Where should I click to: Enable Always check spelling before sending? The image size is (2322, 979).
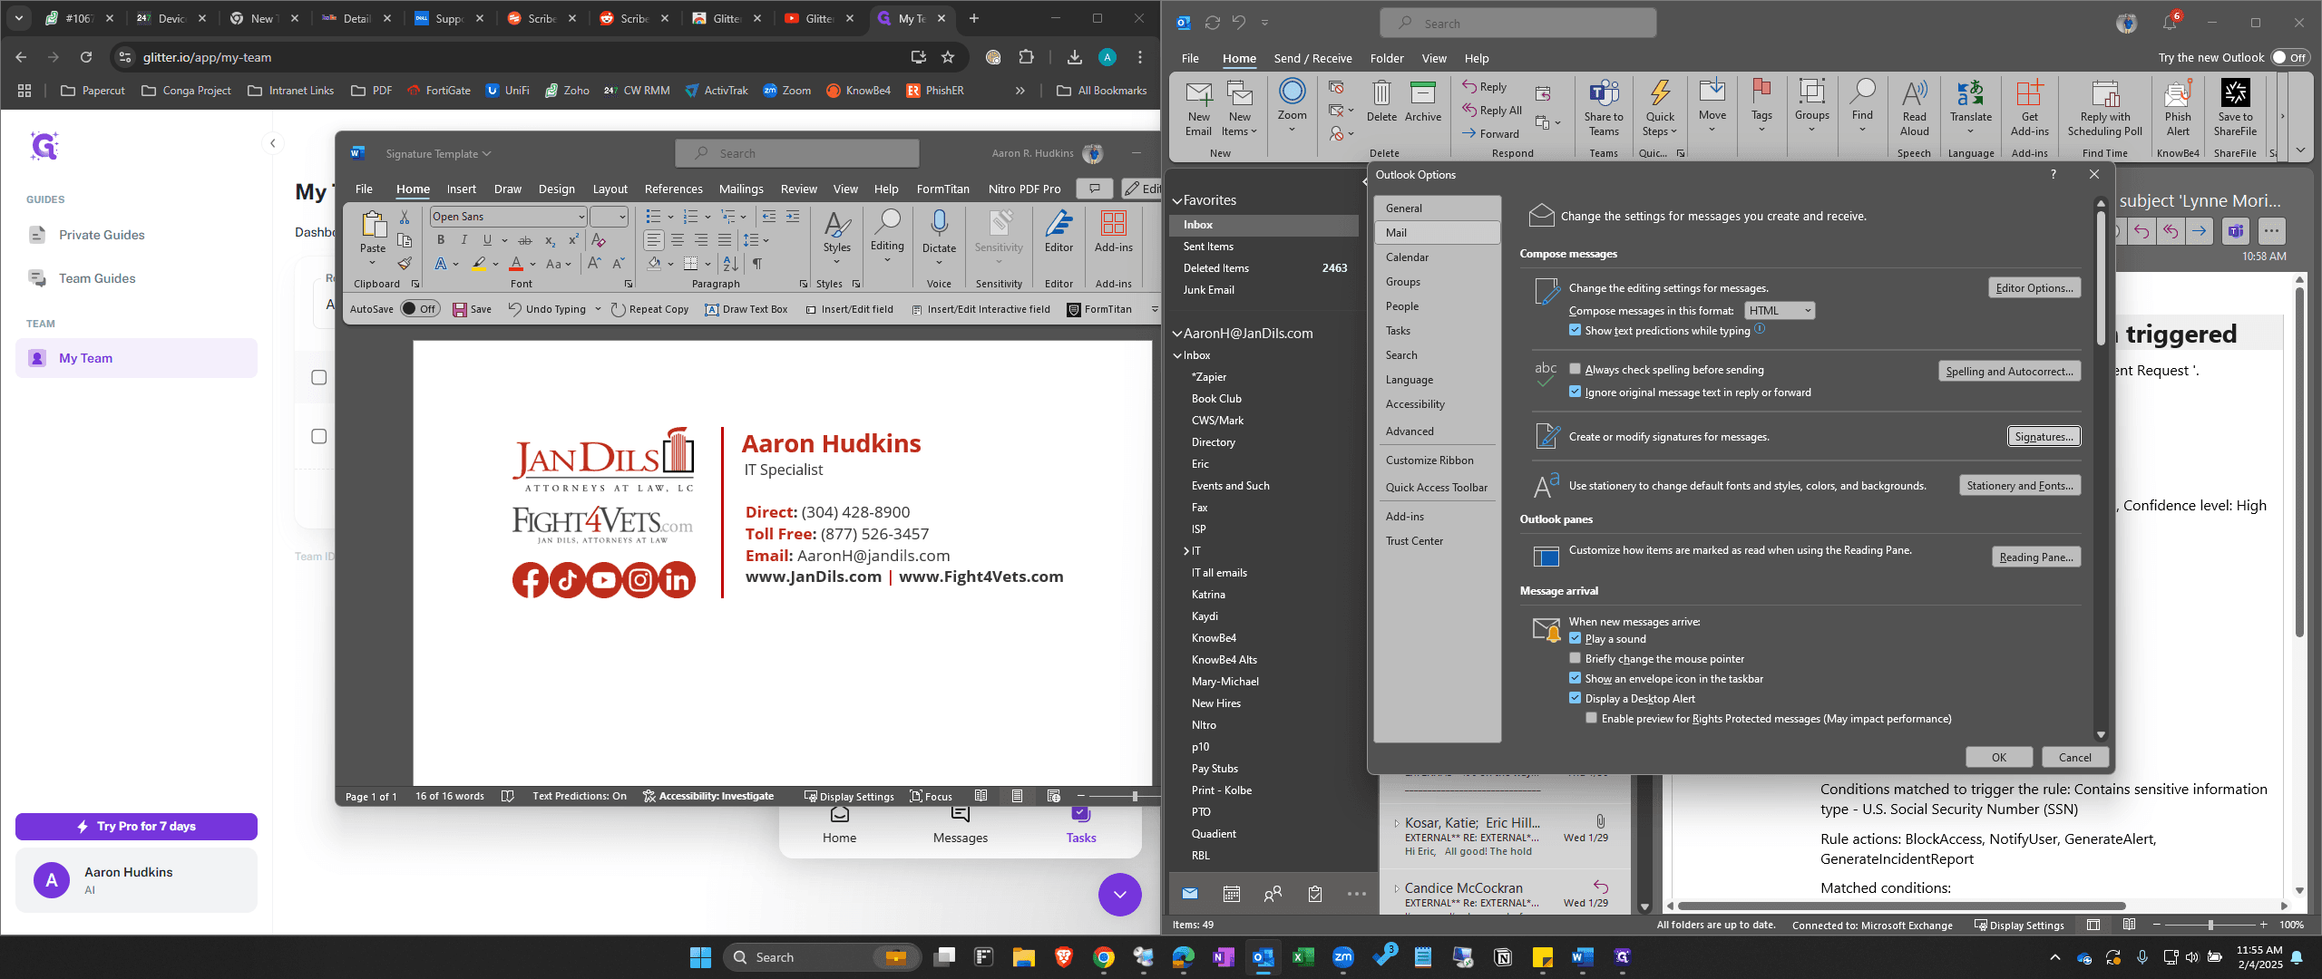pyautogui.click(x=1576, y=369)
